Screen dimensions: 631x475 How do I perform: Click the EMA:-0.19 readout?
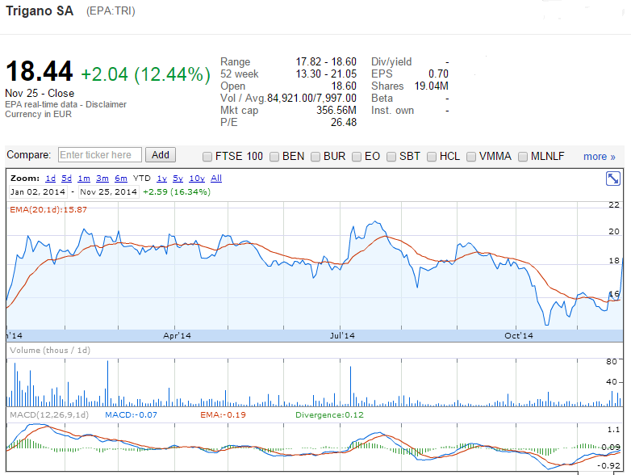[223, 415]
